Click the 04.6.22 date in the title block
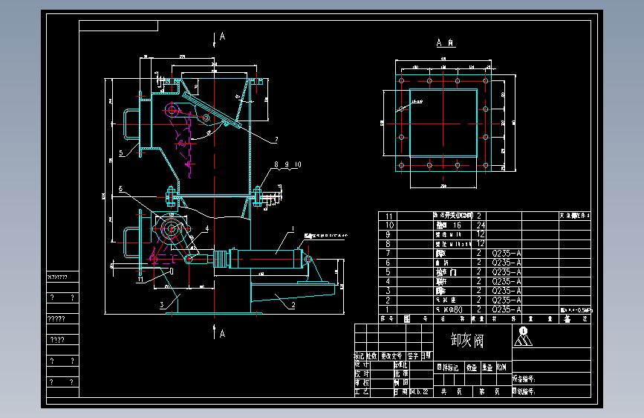Viewport: 644px width, 418px height. [420, 392]
